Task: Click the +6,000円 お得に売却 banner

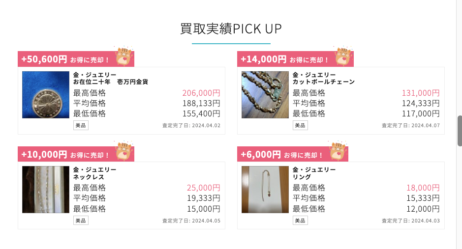Action: 282,155
